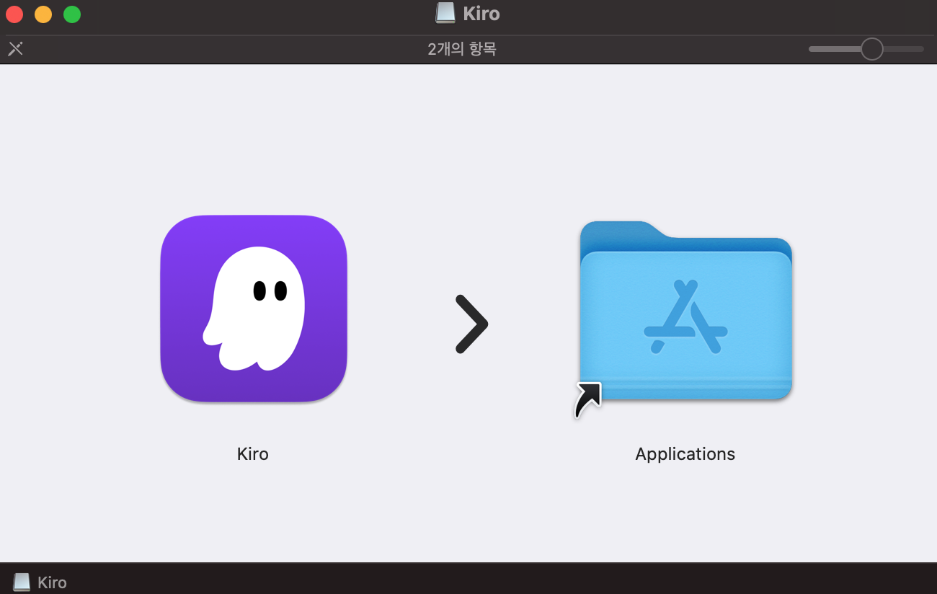Zoom the window with the green button

point(72,14)
